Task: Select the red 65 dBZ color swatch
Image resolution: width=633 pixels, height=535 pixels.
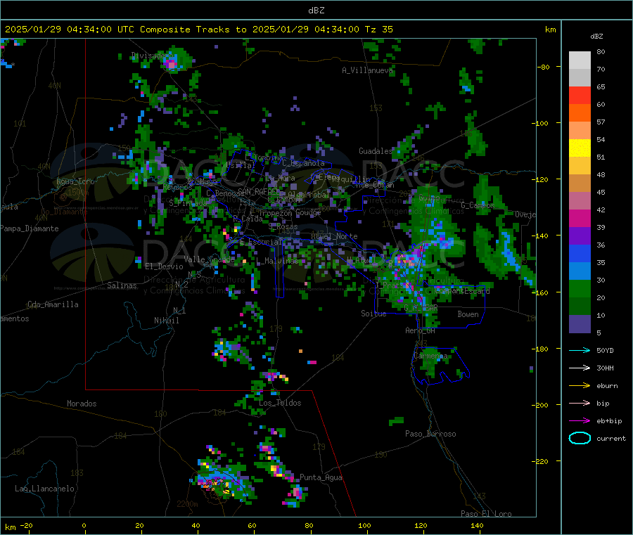Action: (580, 95)
